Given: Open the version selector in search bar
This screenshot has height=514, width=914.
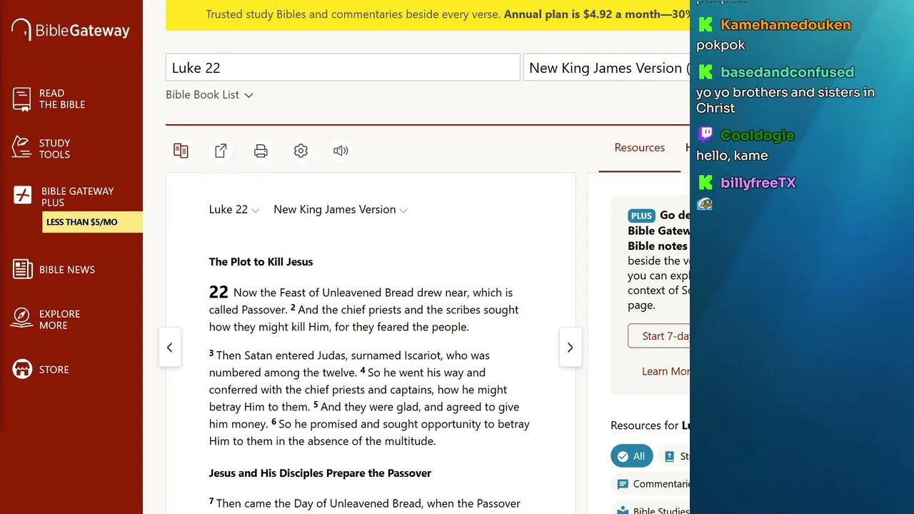Looking at the screenshot, I should point(607,68).
